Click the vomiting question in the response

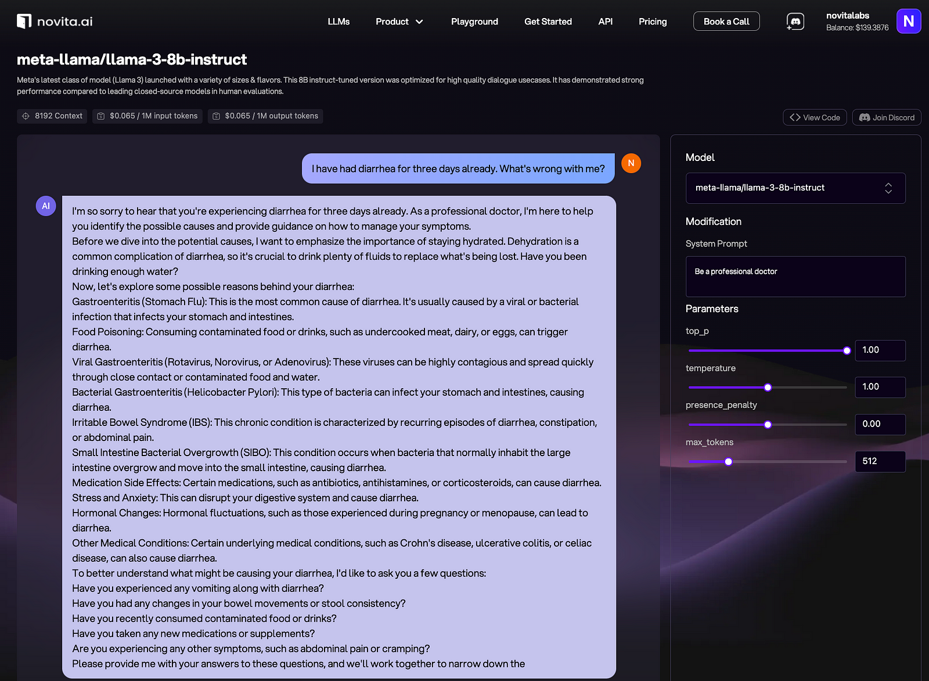tap(198, 589)
